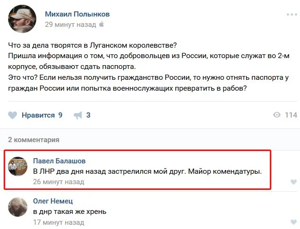Click the comment timestamp "17 минут назад"
This screenshot has width=300, height=229.
pyautogui.click(x=58, y=222)
